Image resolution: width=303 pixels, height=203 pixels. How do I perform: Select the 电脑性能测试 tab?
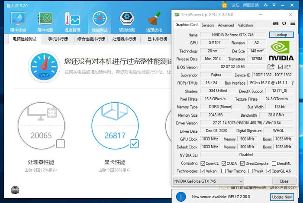25,39
